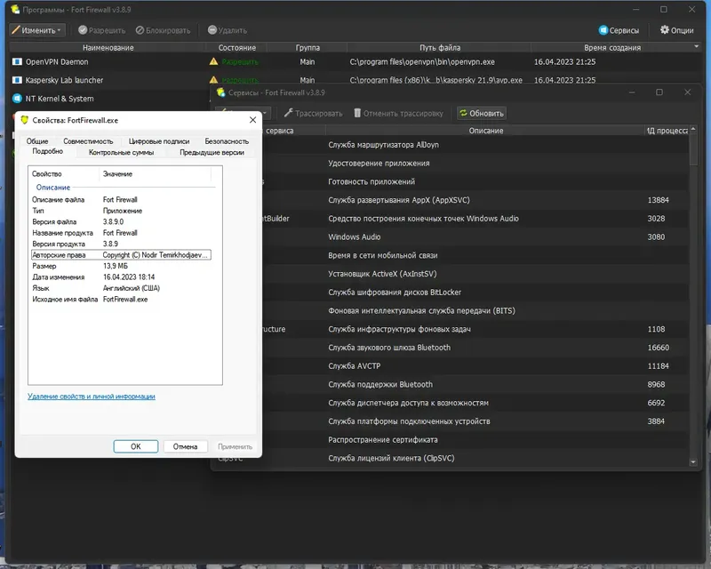Switch to Общие tab in Properties
The height and width of the screenshot is (569, 711).
coord(37,141)
